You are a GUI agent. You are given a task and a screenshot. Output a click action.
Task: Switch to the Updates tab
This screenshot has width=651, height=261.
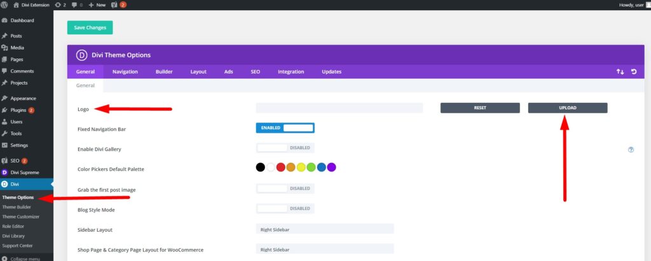click(x=332, y=72)
